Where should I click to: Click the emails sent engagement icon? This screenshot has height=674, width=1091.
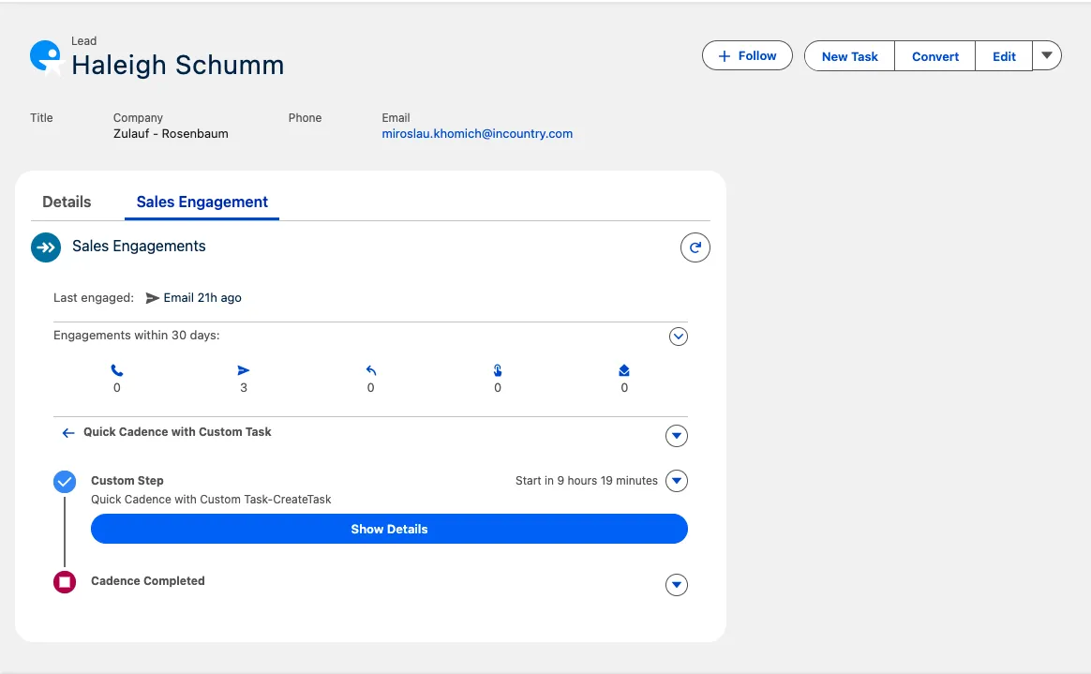244,371
